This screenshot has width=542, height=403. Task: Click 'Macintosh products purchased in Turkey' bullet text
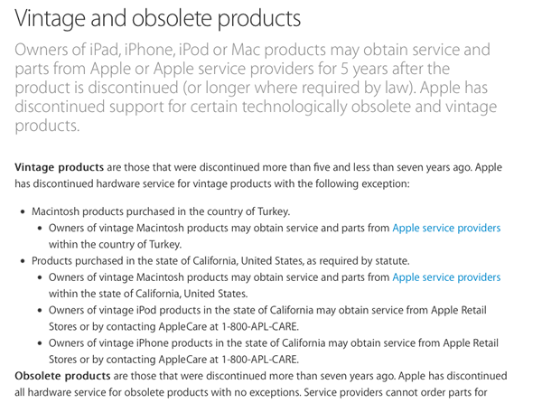tap(161, 211)
